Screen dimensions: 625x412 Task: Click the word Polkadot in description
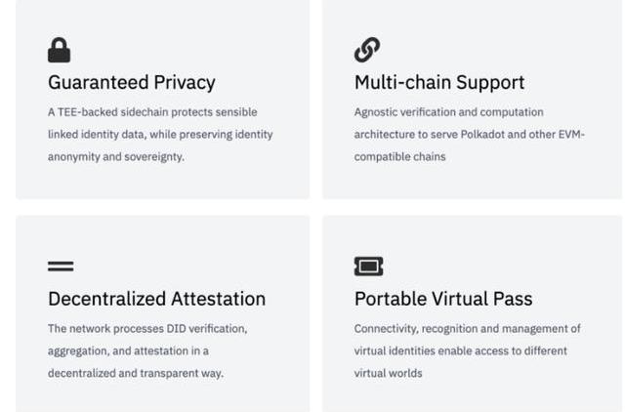coord(482,135)
